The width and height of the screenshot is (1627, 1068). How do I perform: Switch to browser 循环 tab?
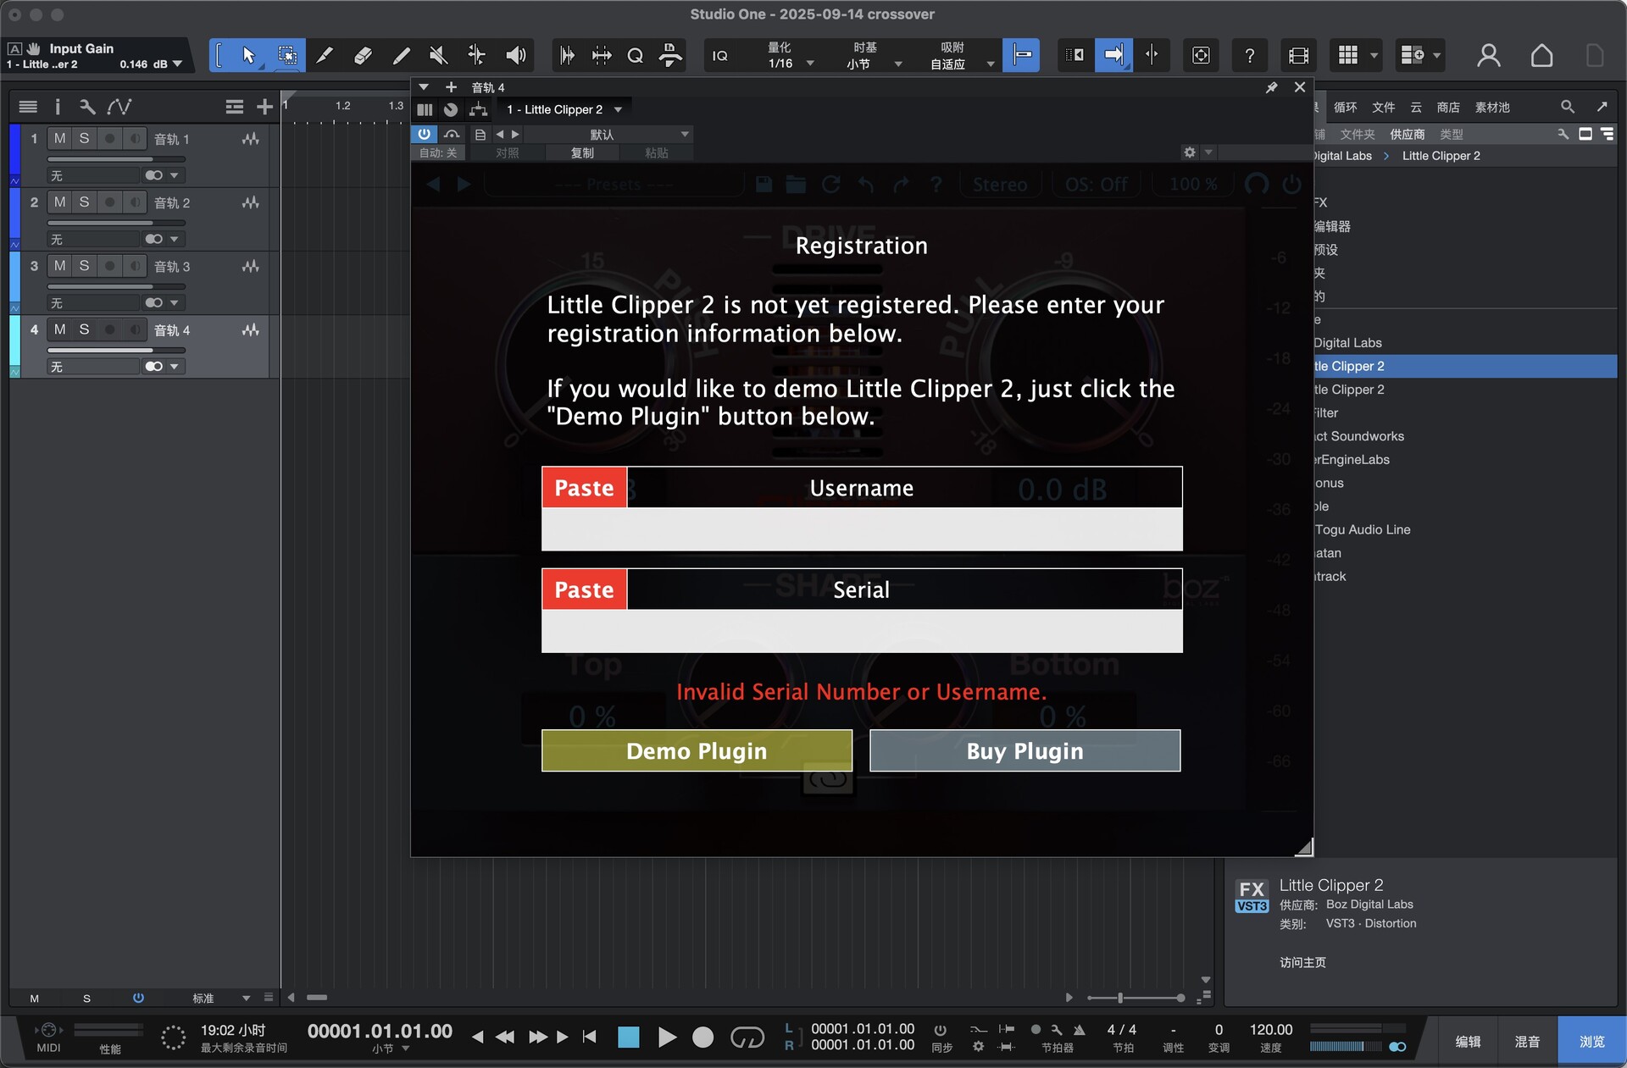[1345, 108]
